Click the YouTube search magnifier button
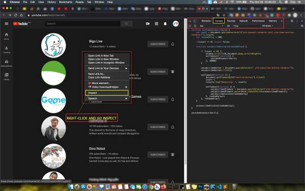Screen dimensions: 305x191 [126, 23]
